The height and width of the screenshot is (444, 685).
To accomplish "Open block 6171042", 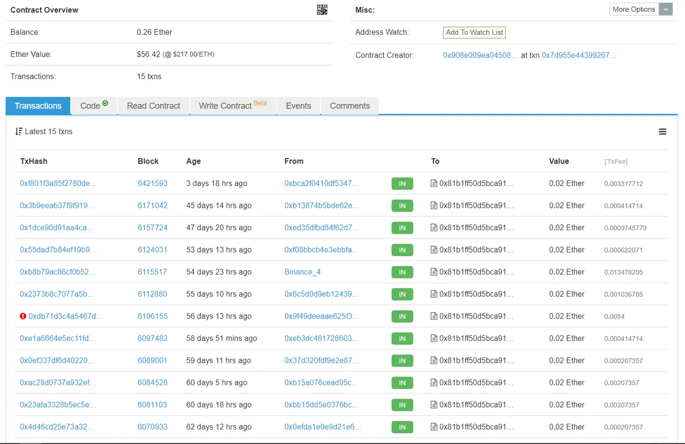I will coord(153,206).
